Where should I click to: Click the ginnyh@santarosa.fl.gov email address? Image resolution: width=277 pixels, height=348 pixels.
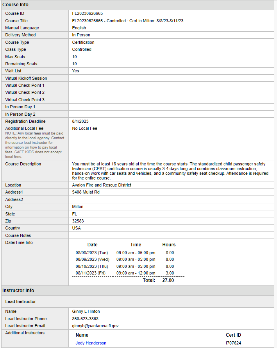[95, 326]
